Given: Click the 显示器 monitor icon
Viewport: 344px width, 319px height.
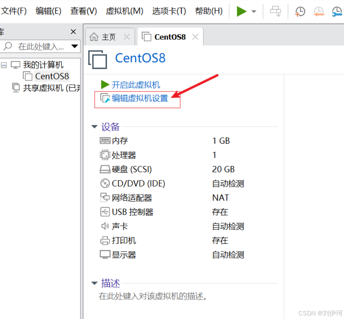Looking at the screenshot, I should click(x=105, y=255).
